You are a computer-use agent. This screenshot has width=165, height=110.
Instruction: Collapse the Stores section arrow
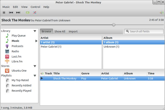(35, 66)
